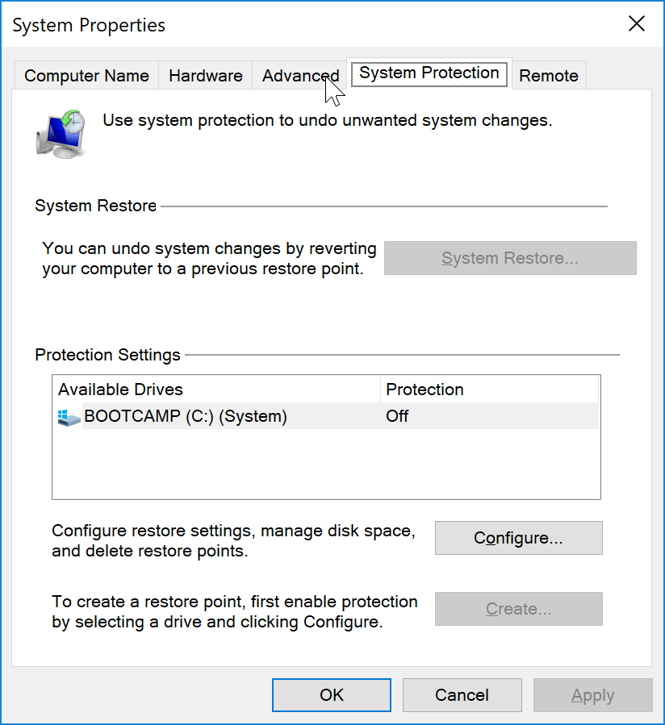This screenshot has width=665, height=725.
Task: Click the Apply button
Action: [592, 694]
